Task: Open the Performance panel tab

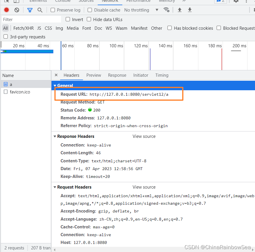Action: click(x=138, y=1)
